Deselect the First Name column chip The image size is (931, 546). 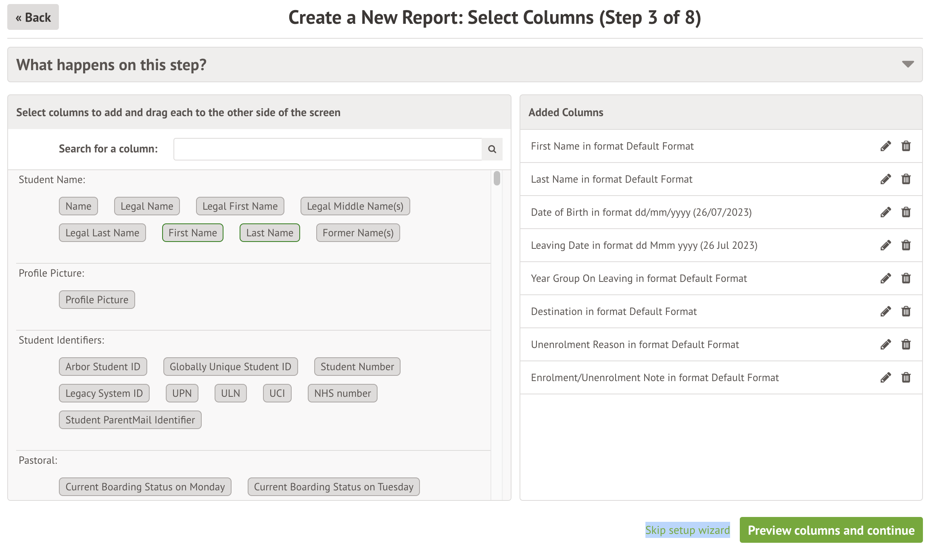pos(192,233)
